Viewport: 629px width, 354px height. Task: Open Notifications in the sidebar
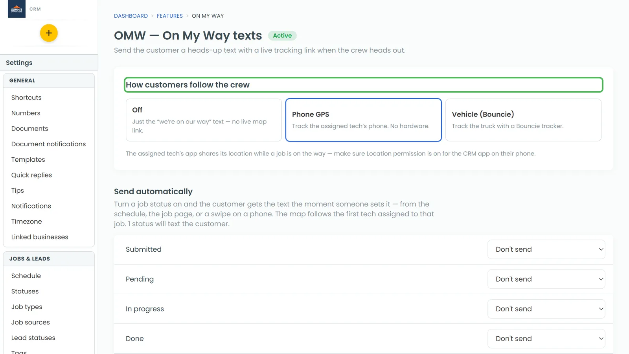tap(31, 206)
